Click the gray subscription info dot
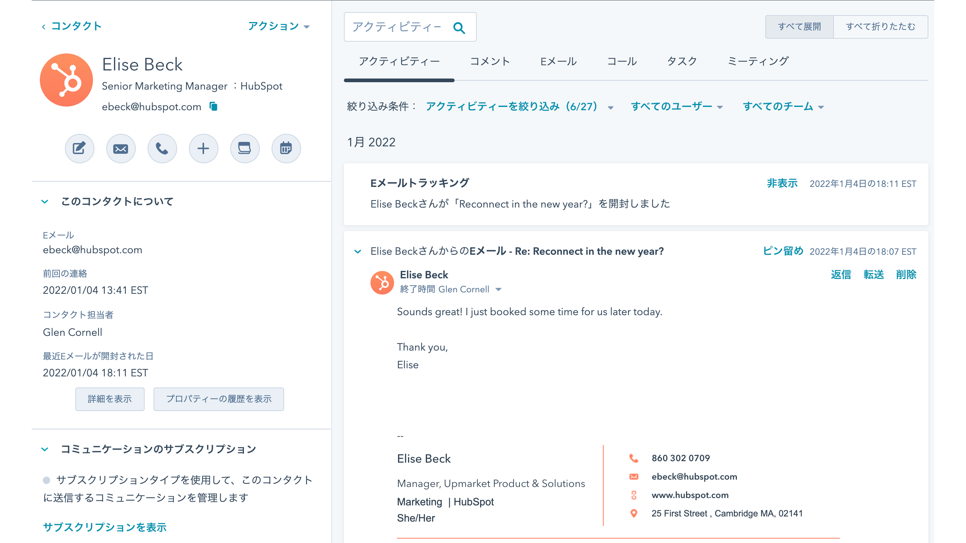966x543 pixels. click(x=46, y=480)
